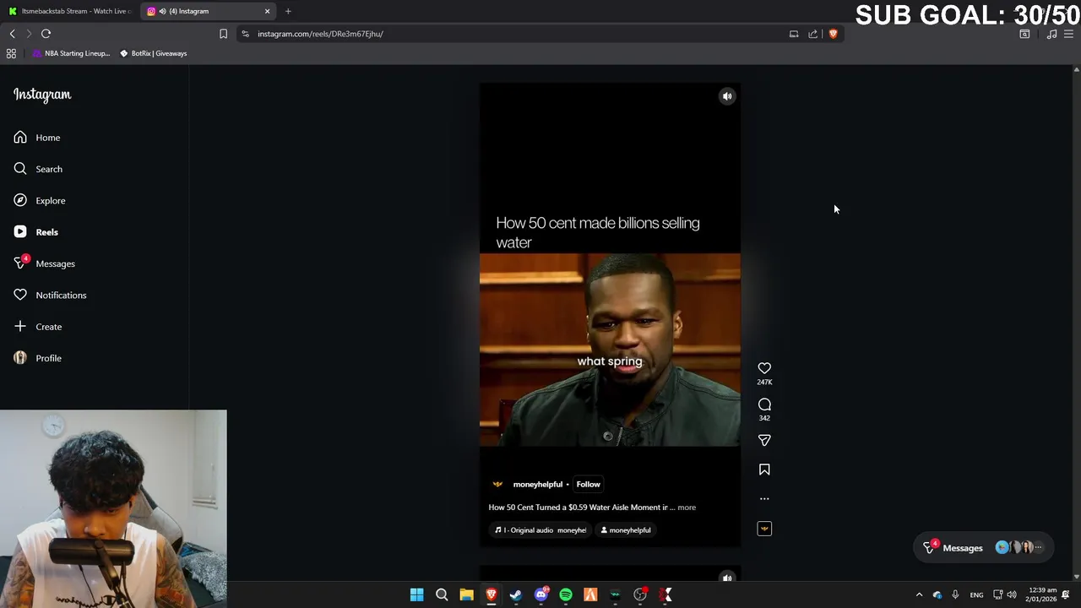1081x608 pixels.
Task: Open the moneyhelpful avatar beside the username
Action: [x=497, y=485]
